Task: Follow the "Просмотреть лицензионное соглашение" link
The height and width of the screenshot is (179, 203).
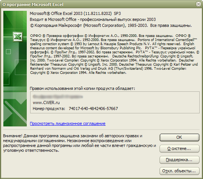Action: pos(68,123)
